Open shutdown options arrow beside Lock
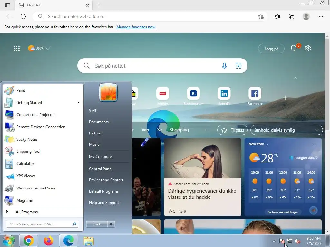The width and height of the screenshot is (330, 247). (111, 224)
